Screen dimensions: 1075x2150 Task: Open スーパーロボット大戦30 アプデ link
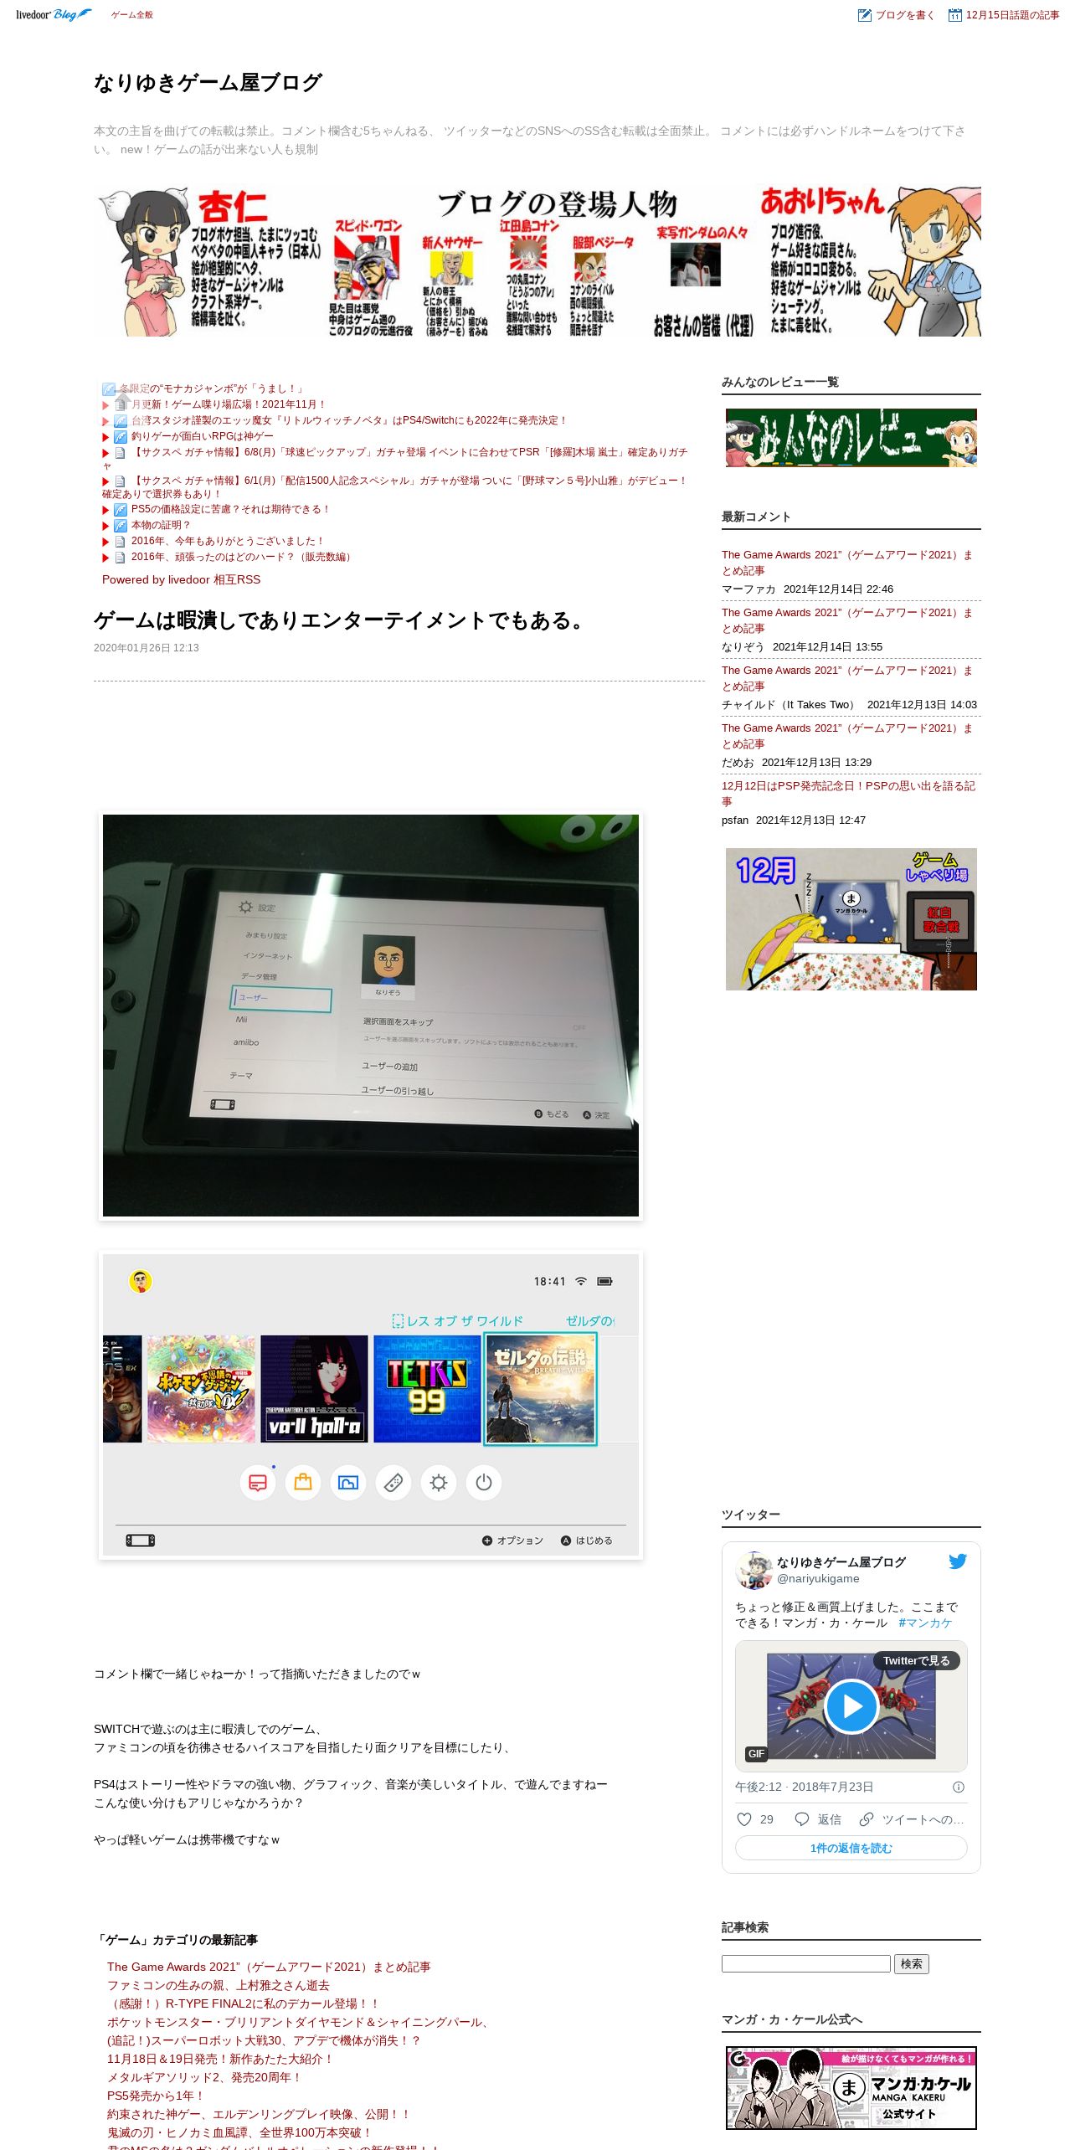265,2040
